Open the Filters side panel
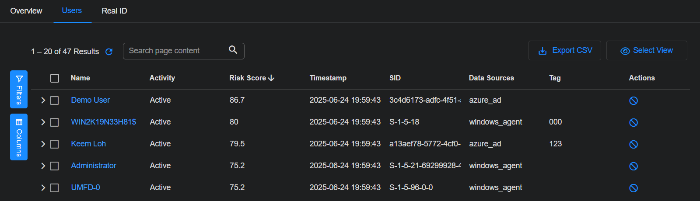 tap(19, 89)
